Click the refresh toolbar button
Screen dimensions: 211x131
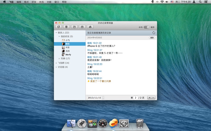(59, 27)
